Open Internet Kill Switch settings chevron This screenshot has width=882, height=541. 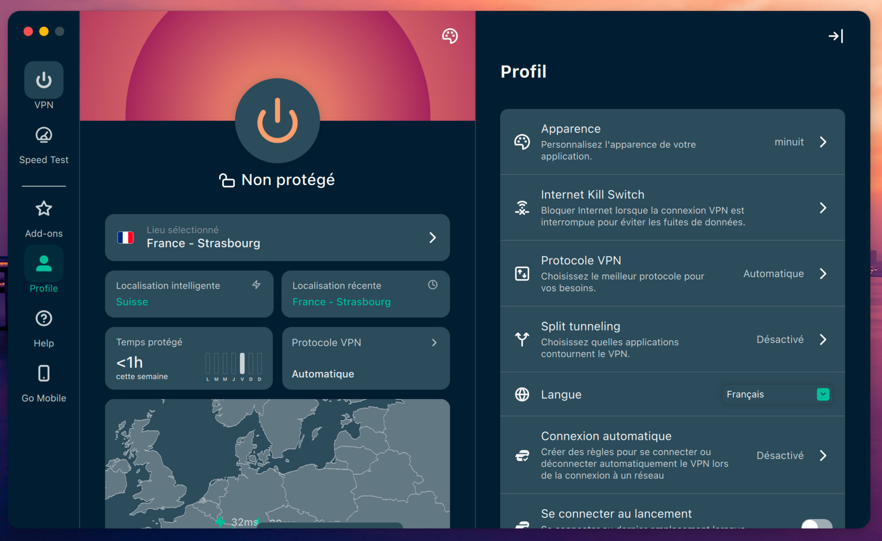coord(823,208)
